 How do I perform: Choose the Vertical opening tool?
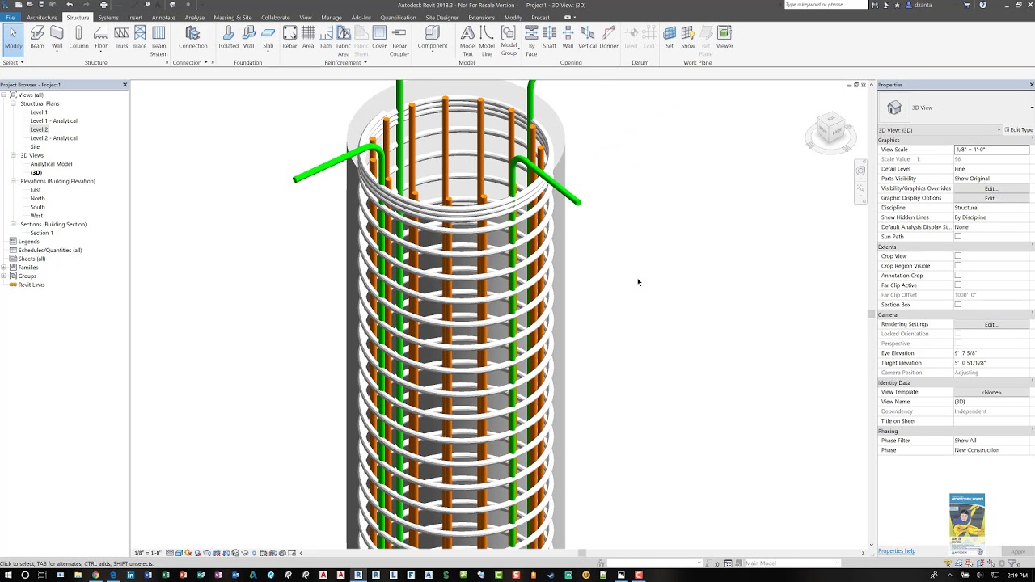click(x=587, y=38)
